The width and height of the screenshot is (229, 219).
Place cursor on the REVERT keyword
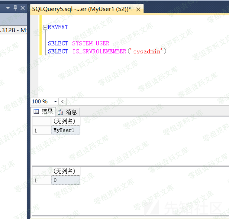(x=58, y=27)
